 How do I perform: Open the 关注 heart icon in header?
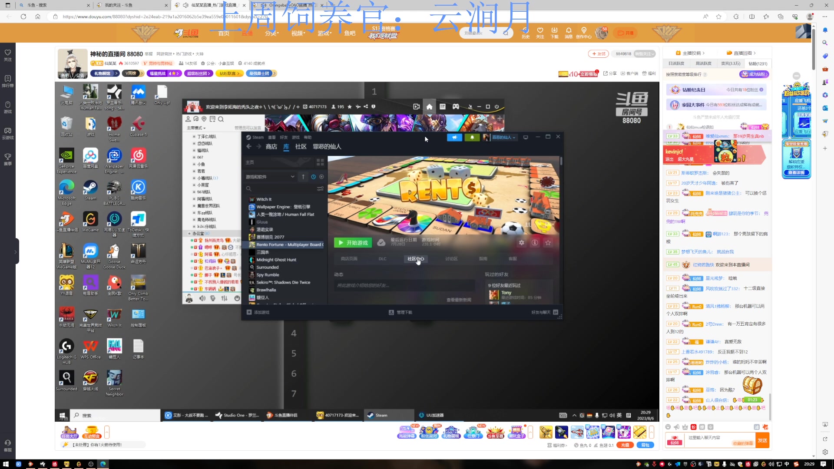tap(540, 33)
